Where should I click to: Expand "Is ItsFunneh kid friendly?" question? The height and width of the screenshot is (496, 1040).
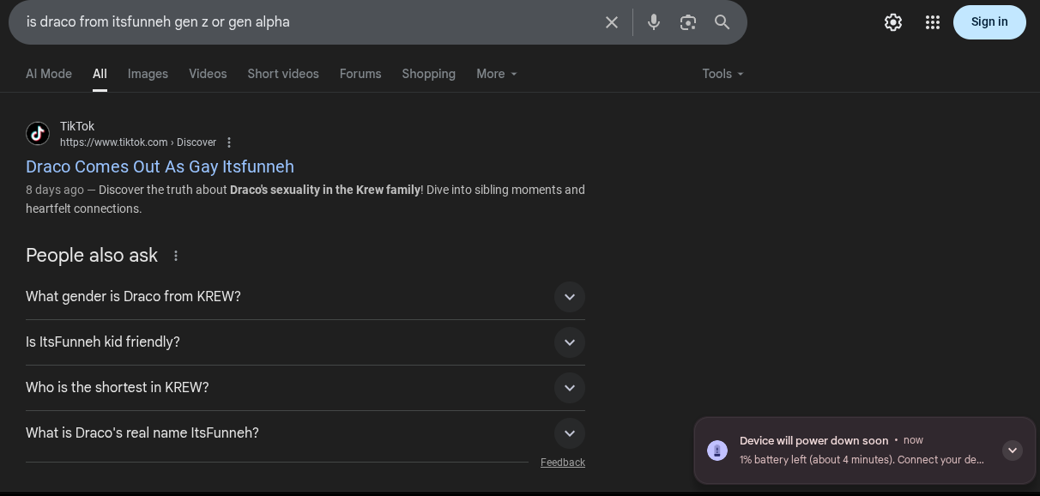305,342
